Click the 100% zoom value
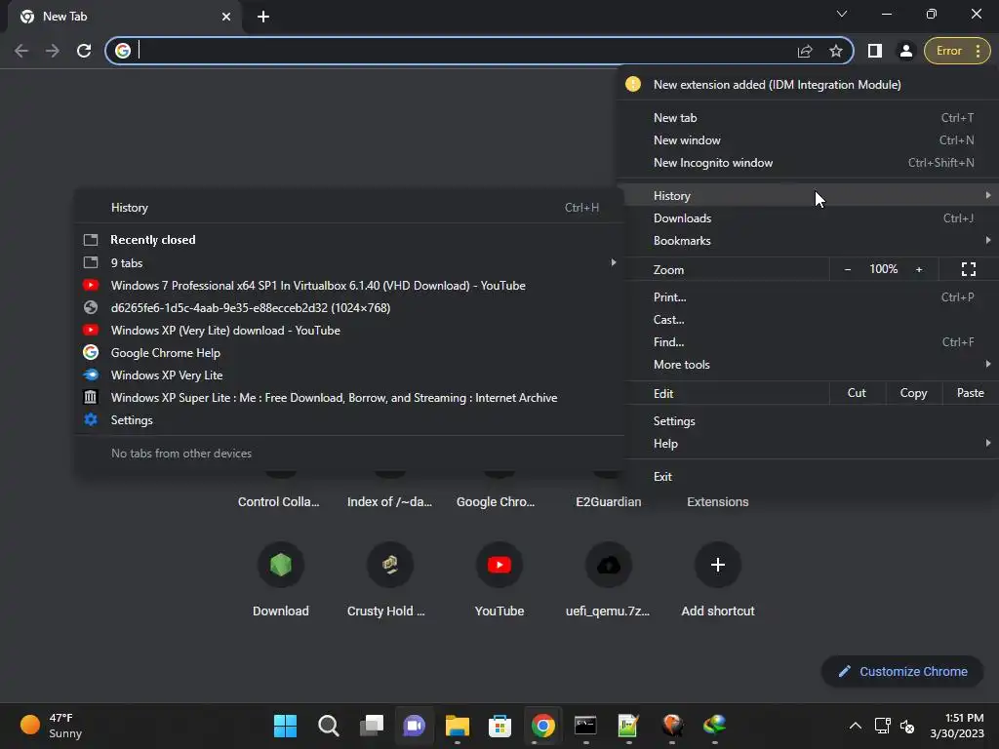 coord(883,269)
